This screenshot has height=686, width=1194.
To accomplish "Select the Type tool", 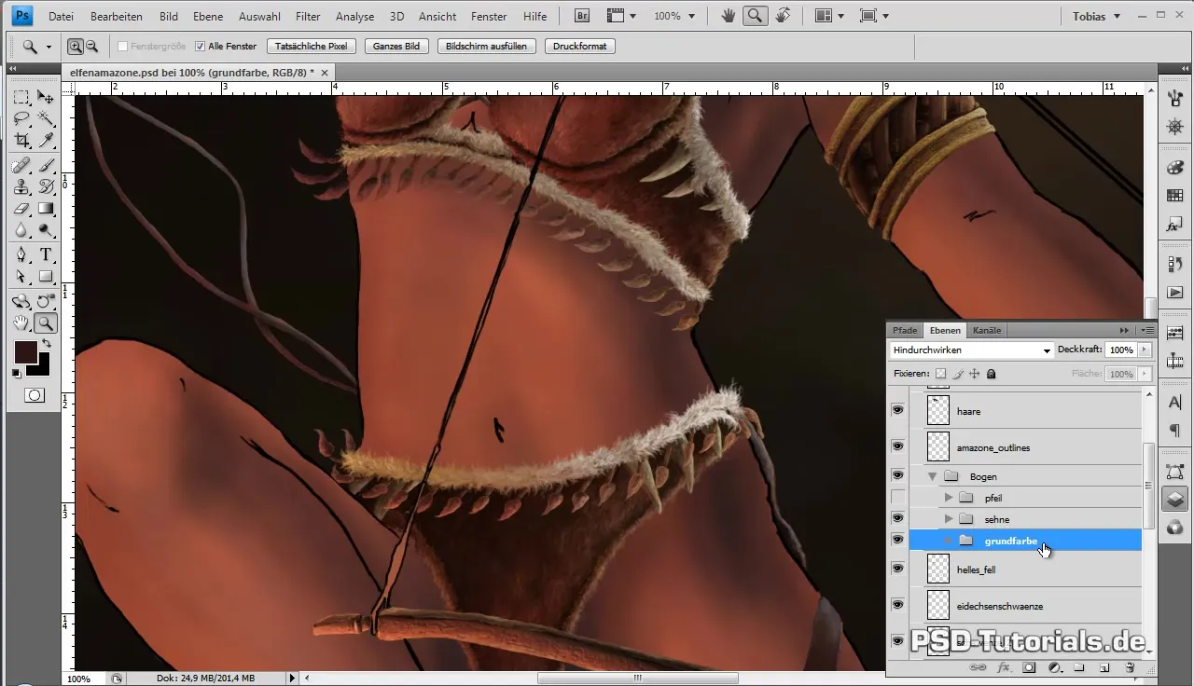I will tap(45, 254).
